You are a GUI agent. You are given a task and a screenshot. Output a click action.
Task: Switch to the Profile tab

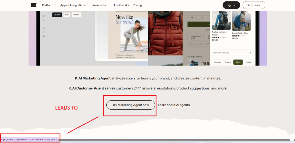[x=248, y=62]
